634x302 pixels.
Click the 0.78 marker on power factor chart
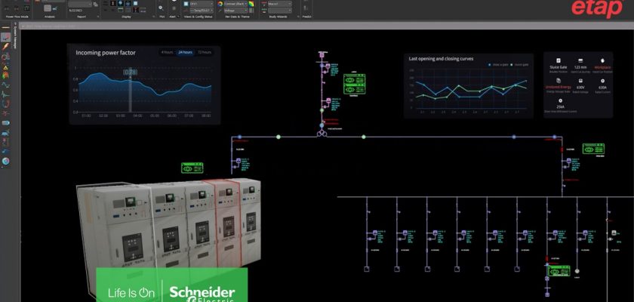(x=130, y=72)
